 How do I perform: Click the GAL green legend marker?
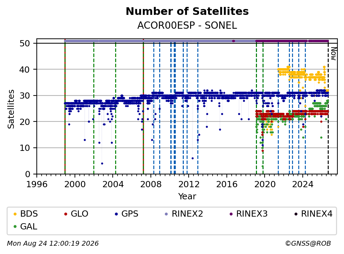pos(15,227)
